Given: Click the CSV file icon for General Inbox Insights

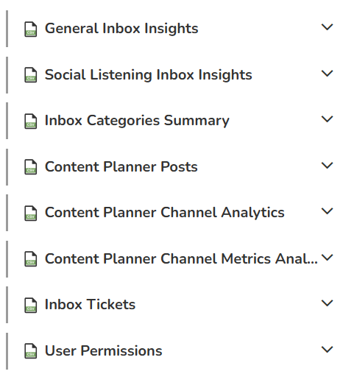Looking at the screenshot, I should (x=31, y=29).
